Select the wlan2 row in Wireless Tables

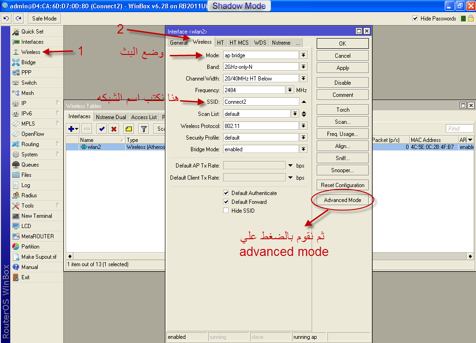(x=116, y=147)
